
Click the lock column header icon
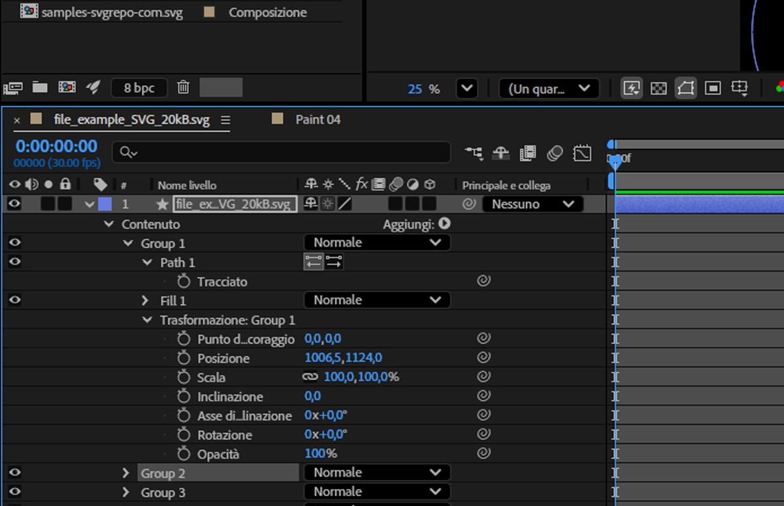pyautogui.click(x=65, y=185)
